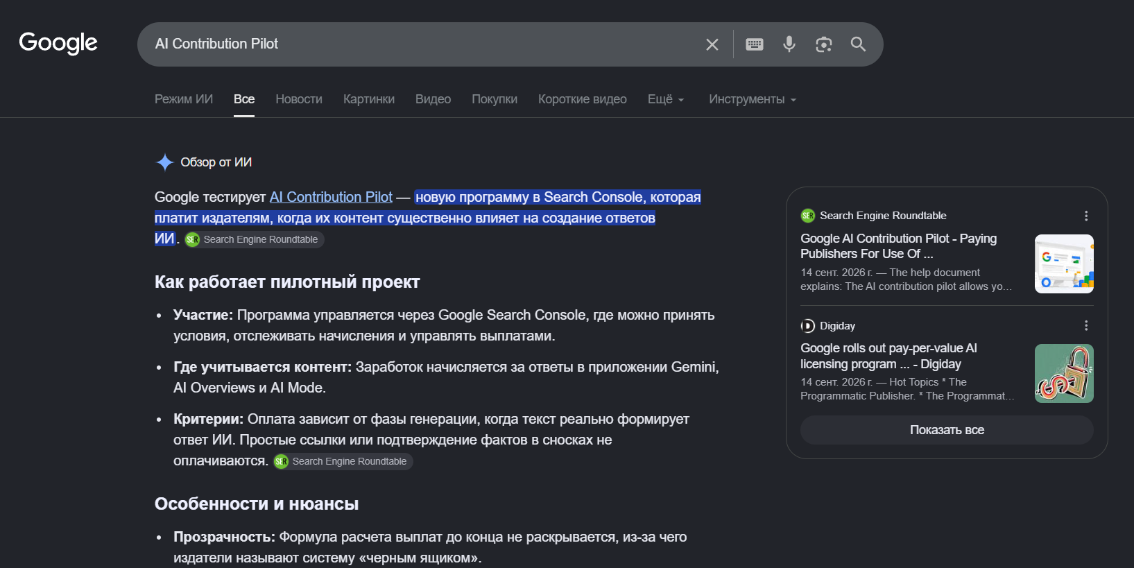Screen dimensions: 1134x568
Task: Open the Картинки tab
Action: coord(369,99)
